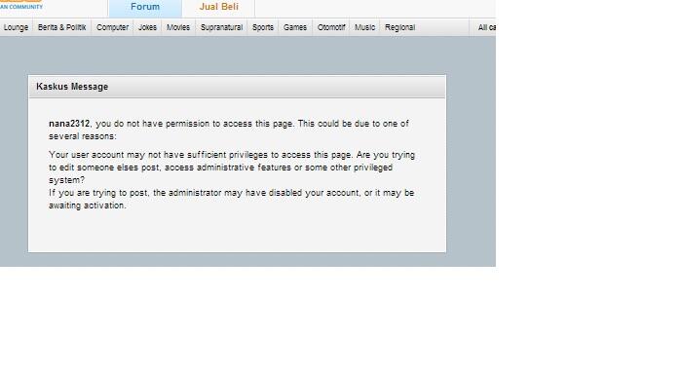Click the username nana2312

point(69,124)
